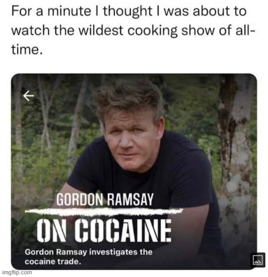Click the white brushstroke divider line
The height and width of the screenshot is (277, 268).
pyautogui.click(x=104, y=211)
